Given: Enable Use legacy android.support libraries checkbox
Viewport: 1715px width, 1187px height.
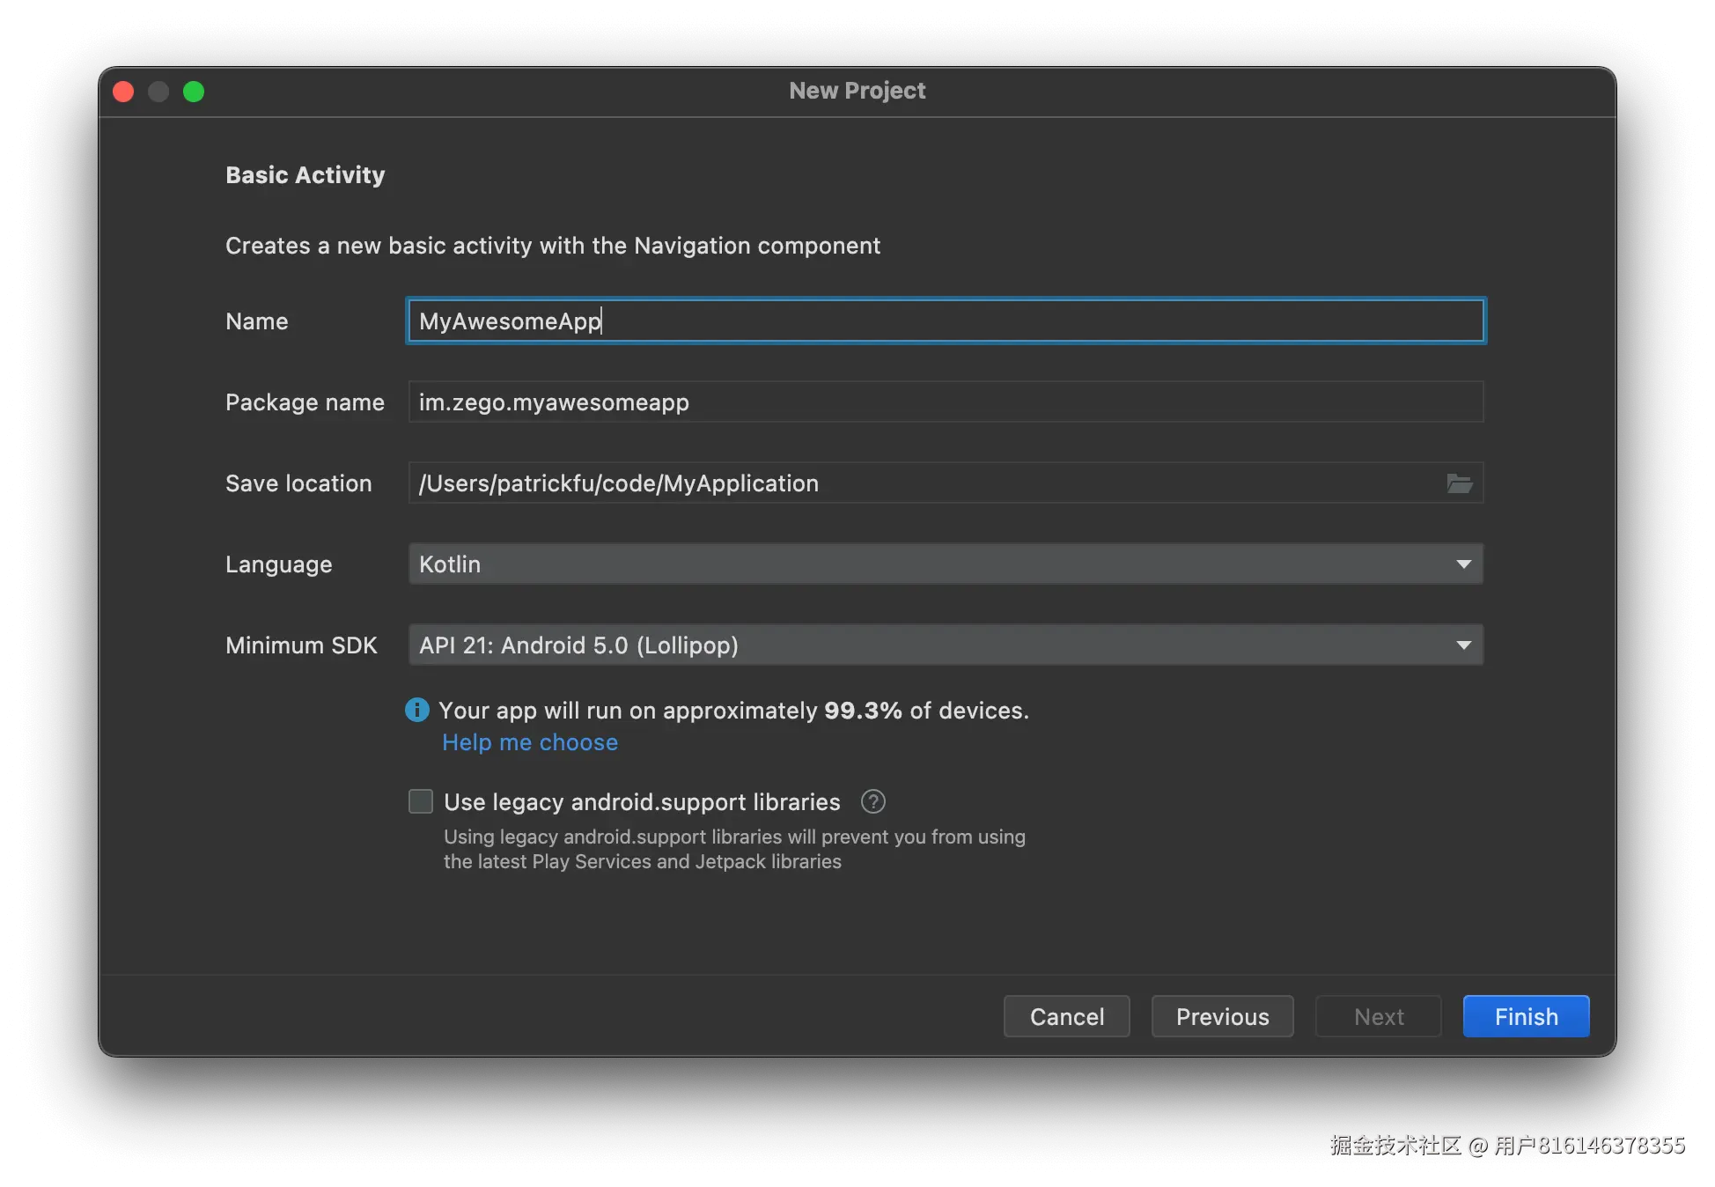Looking at the screenshot, I should coord(421,801).
